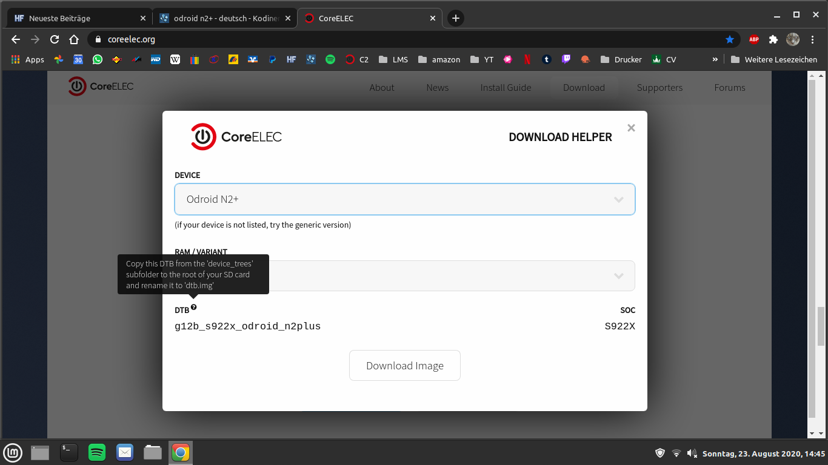Open the Netflix bookmark

coord(527,59)
